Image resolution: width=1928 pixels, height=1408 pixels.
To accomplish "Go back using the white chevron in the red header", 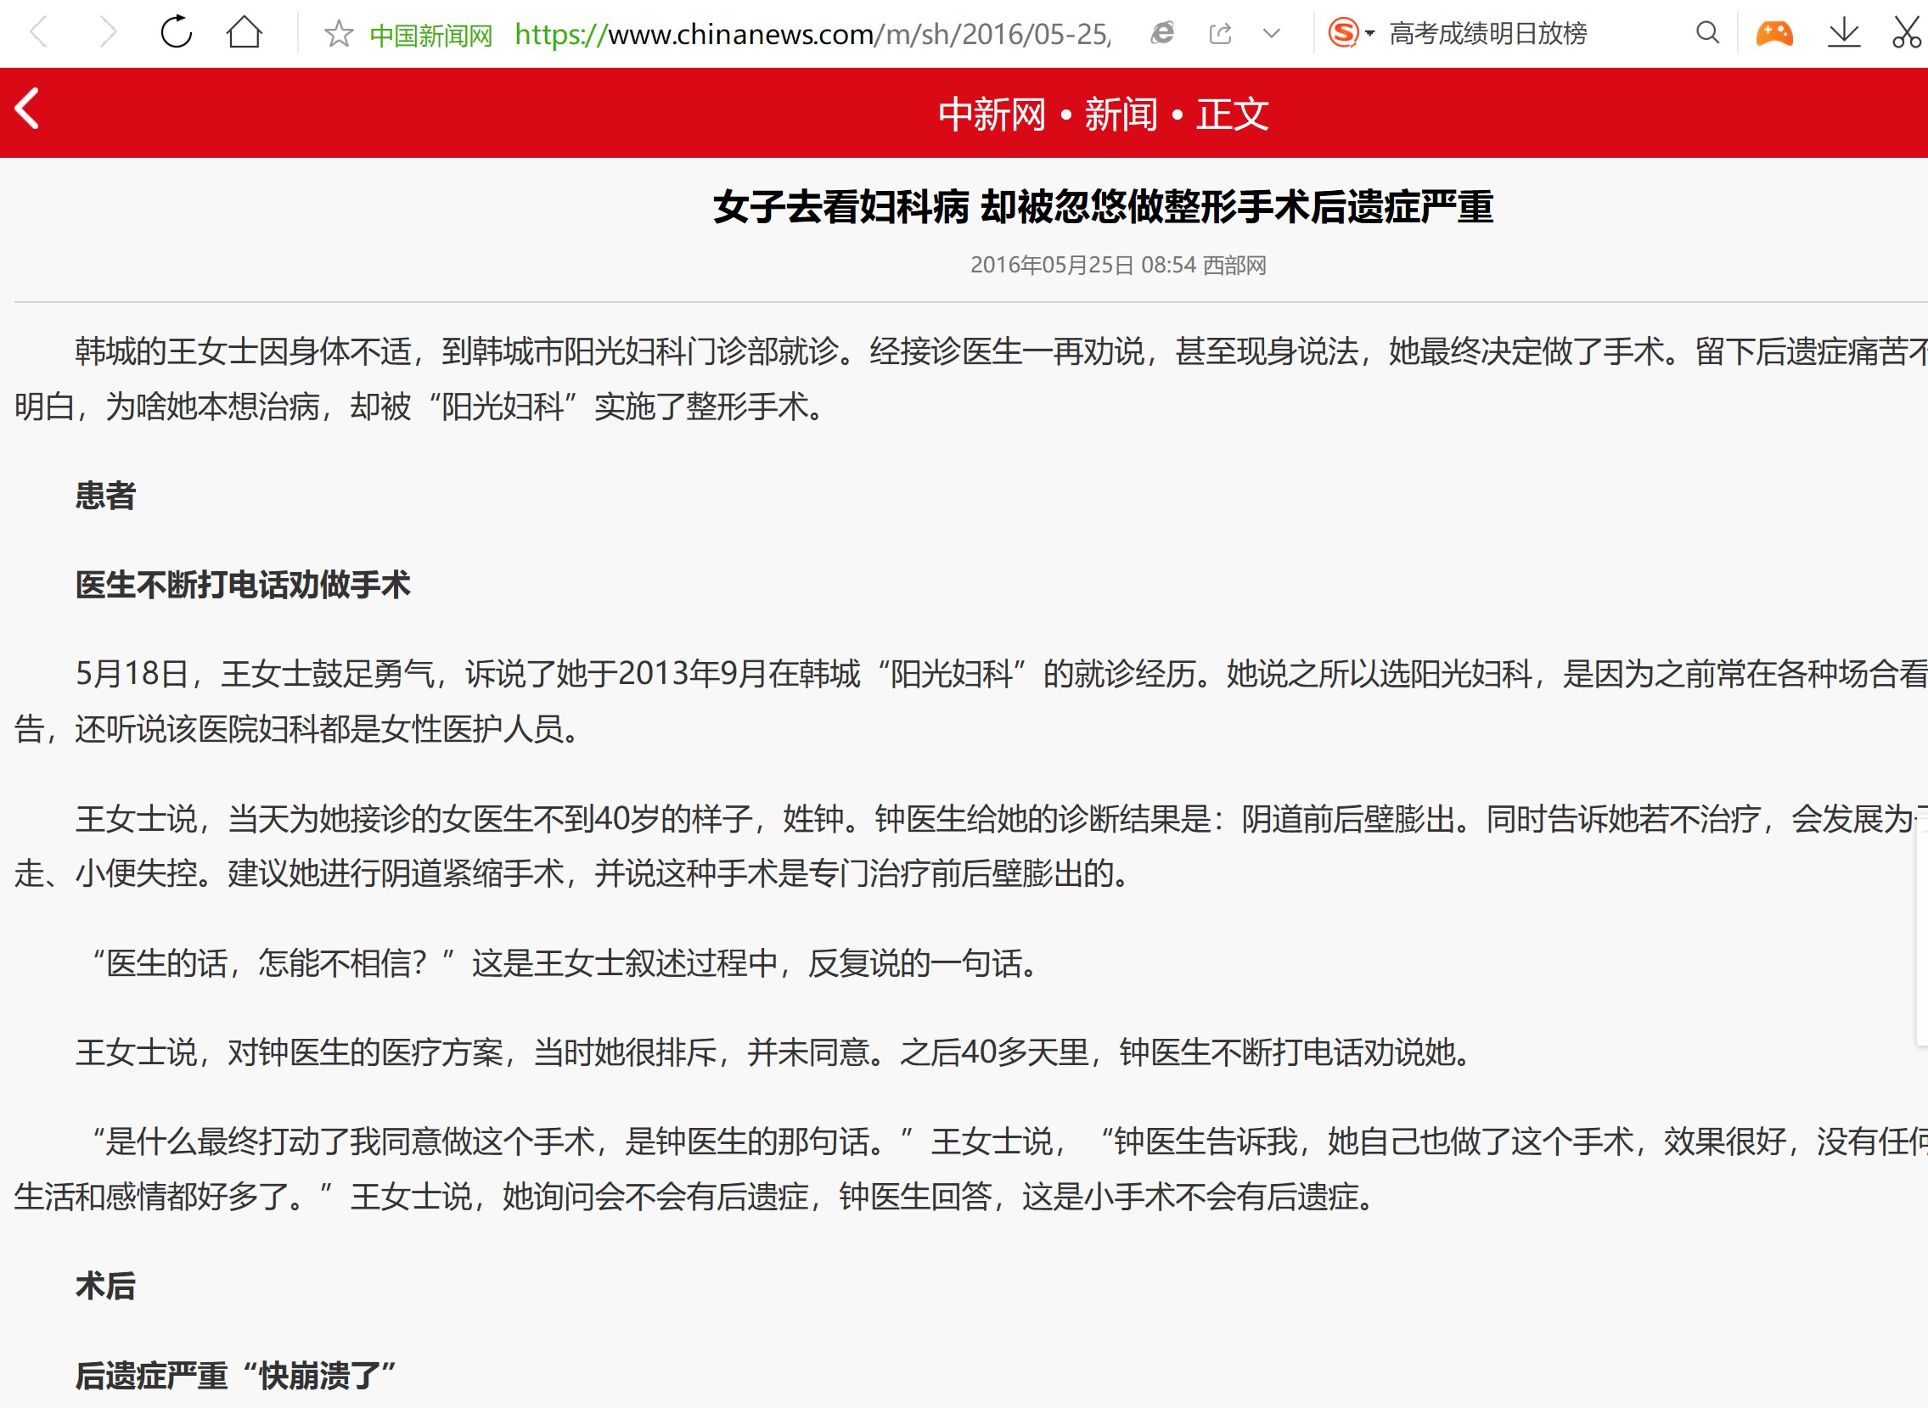I will click(x=27, y=109).
